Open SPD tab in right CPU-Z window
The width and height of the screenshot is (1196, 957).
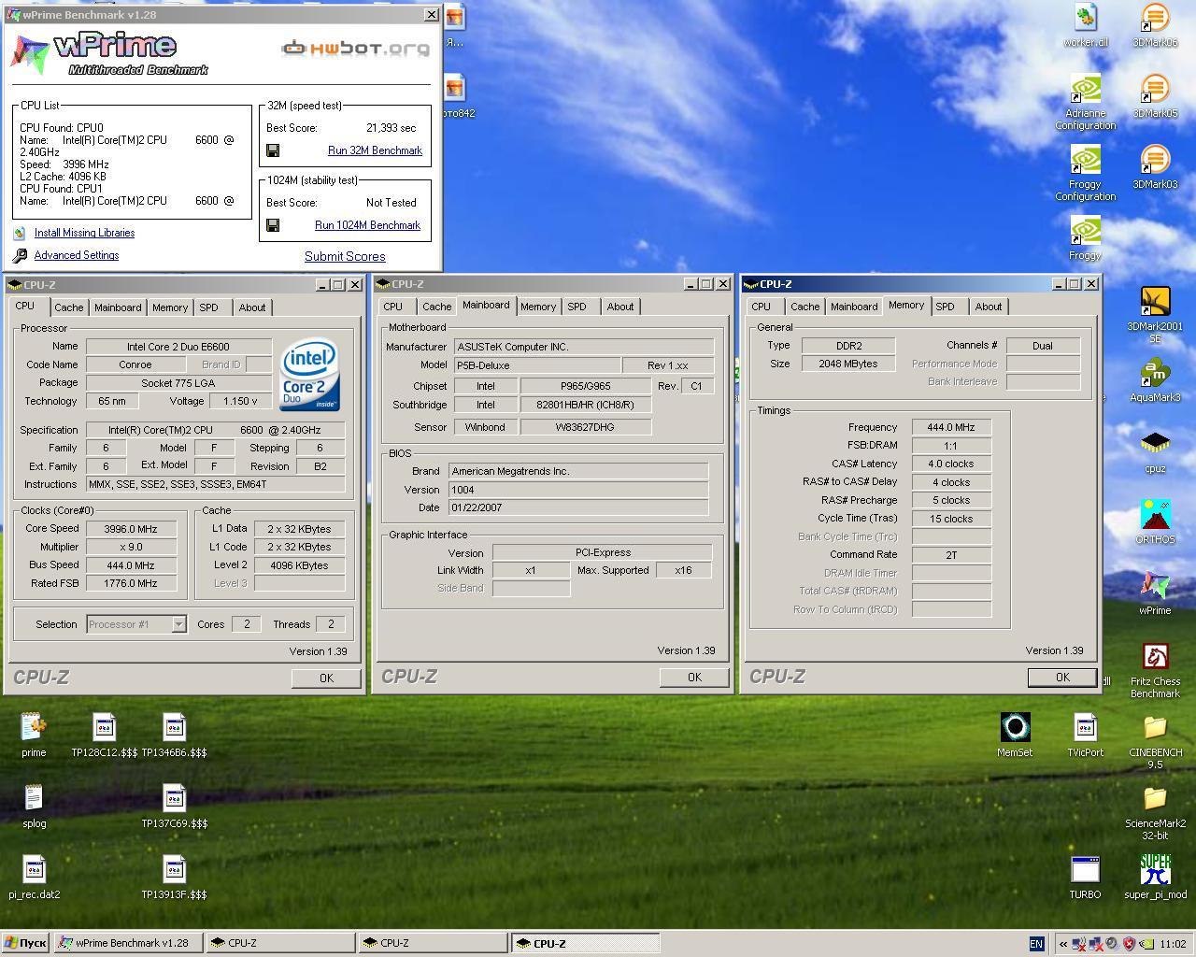[x=945, y=307]
